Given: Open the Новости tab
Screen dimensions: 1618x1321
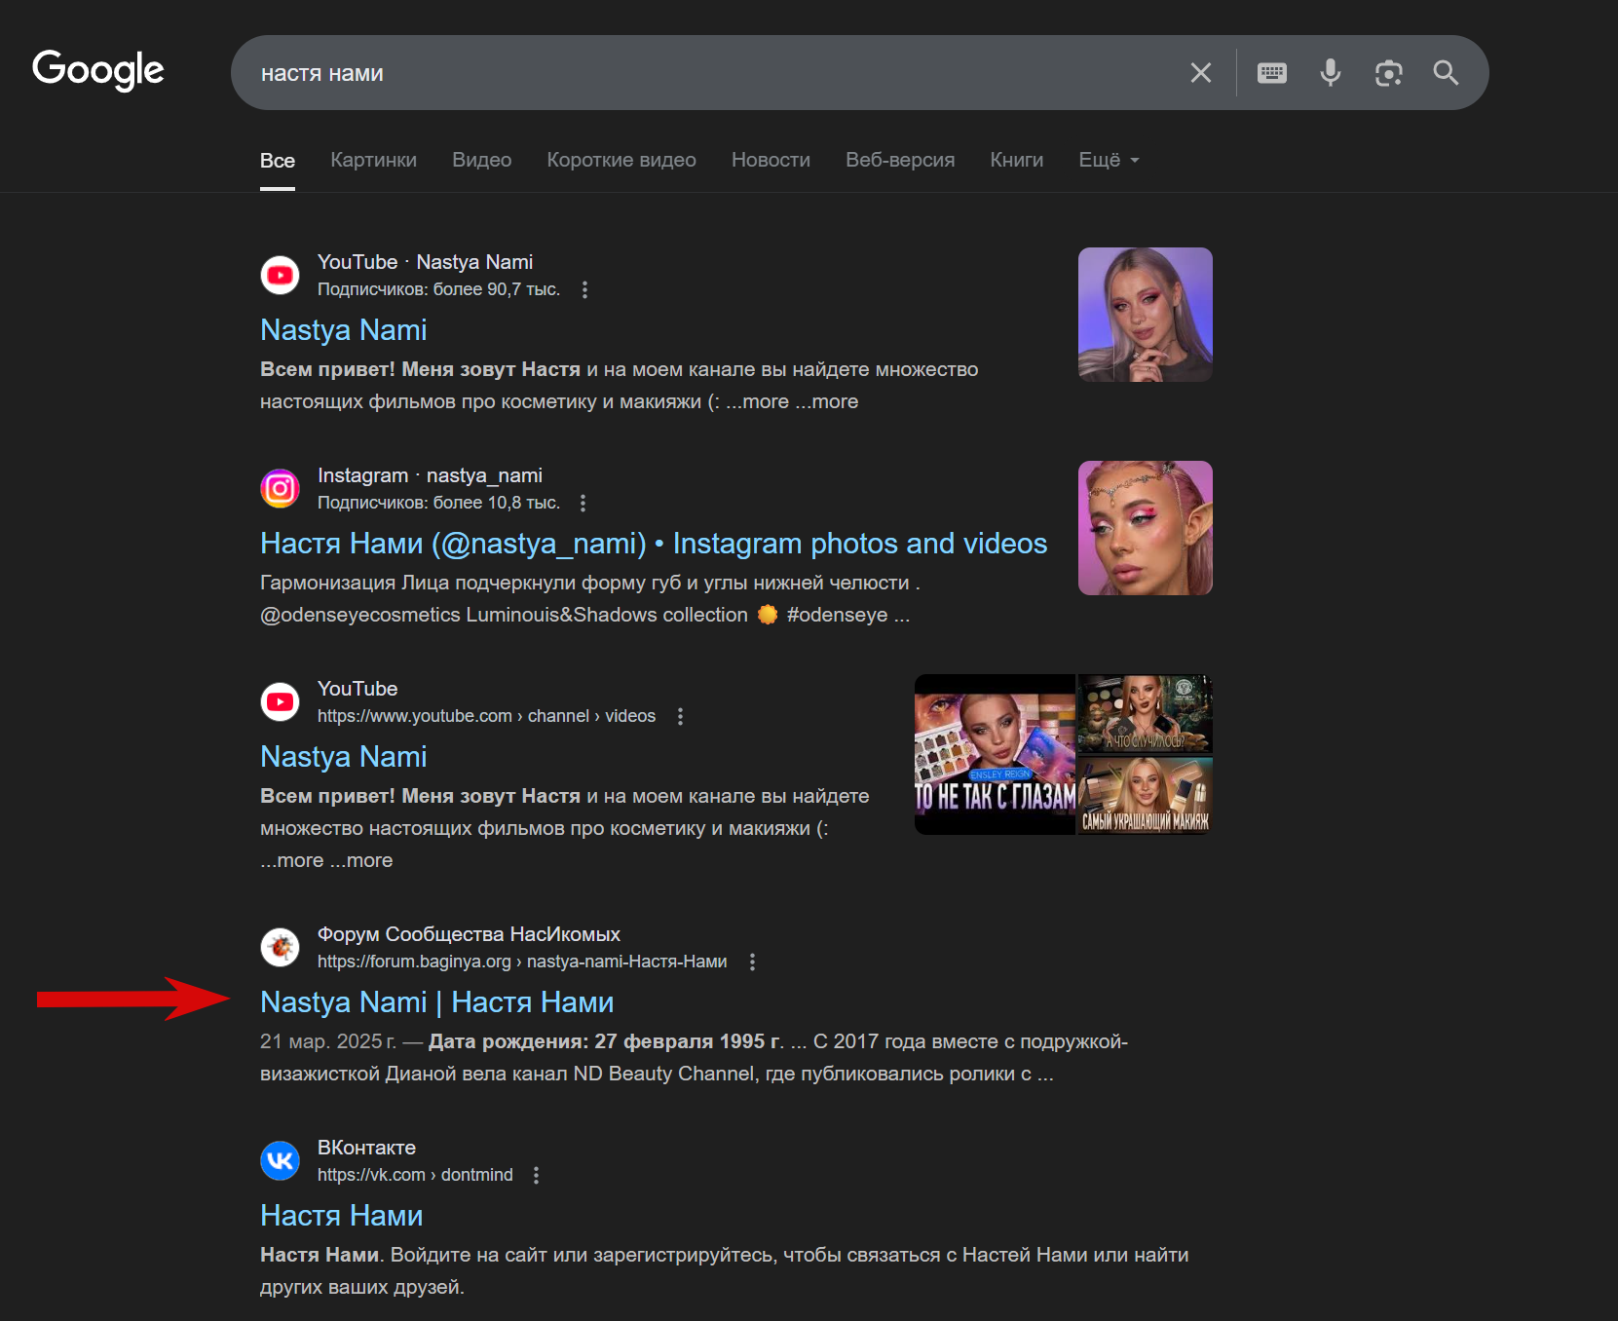Looking at the screenshot, I should 771,160.
